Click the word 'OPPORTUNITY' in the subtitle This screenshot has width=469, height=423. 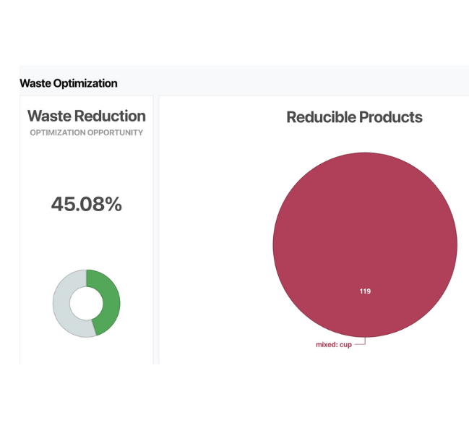[115, 133]
